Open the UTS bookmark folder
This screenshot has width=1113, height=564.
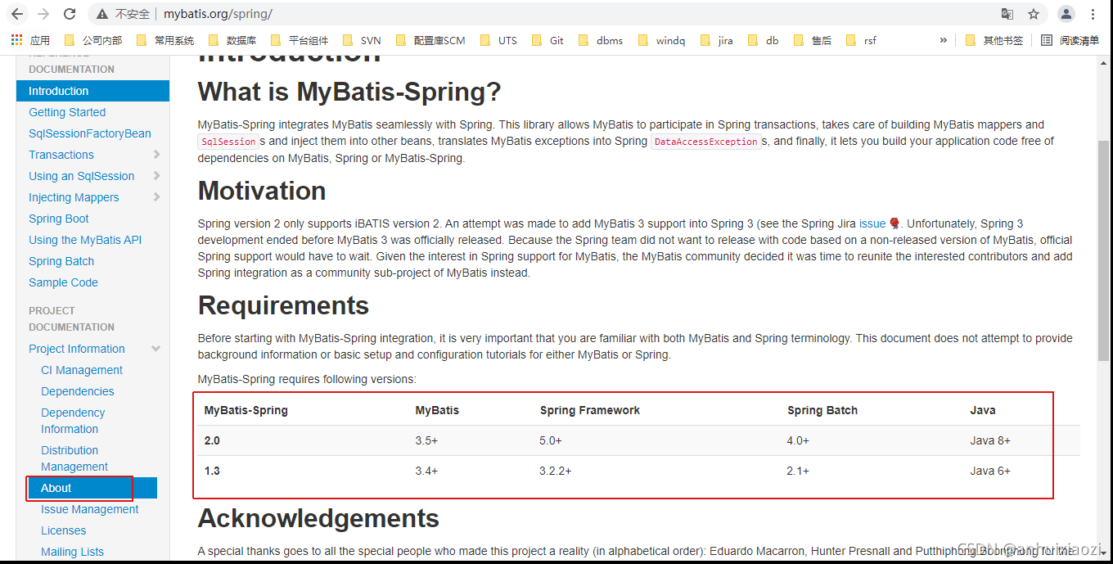pos(498,40)
